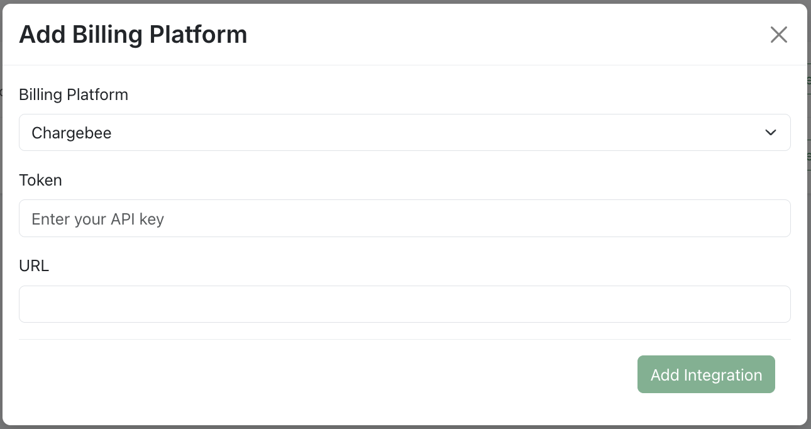811x429 pixels.
Task: Focus the Token input field
Action: pos(404,218)
